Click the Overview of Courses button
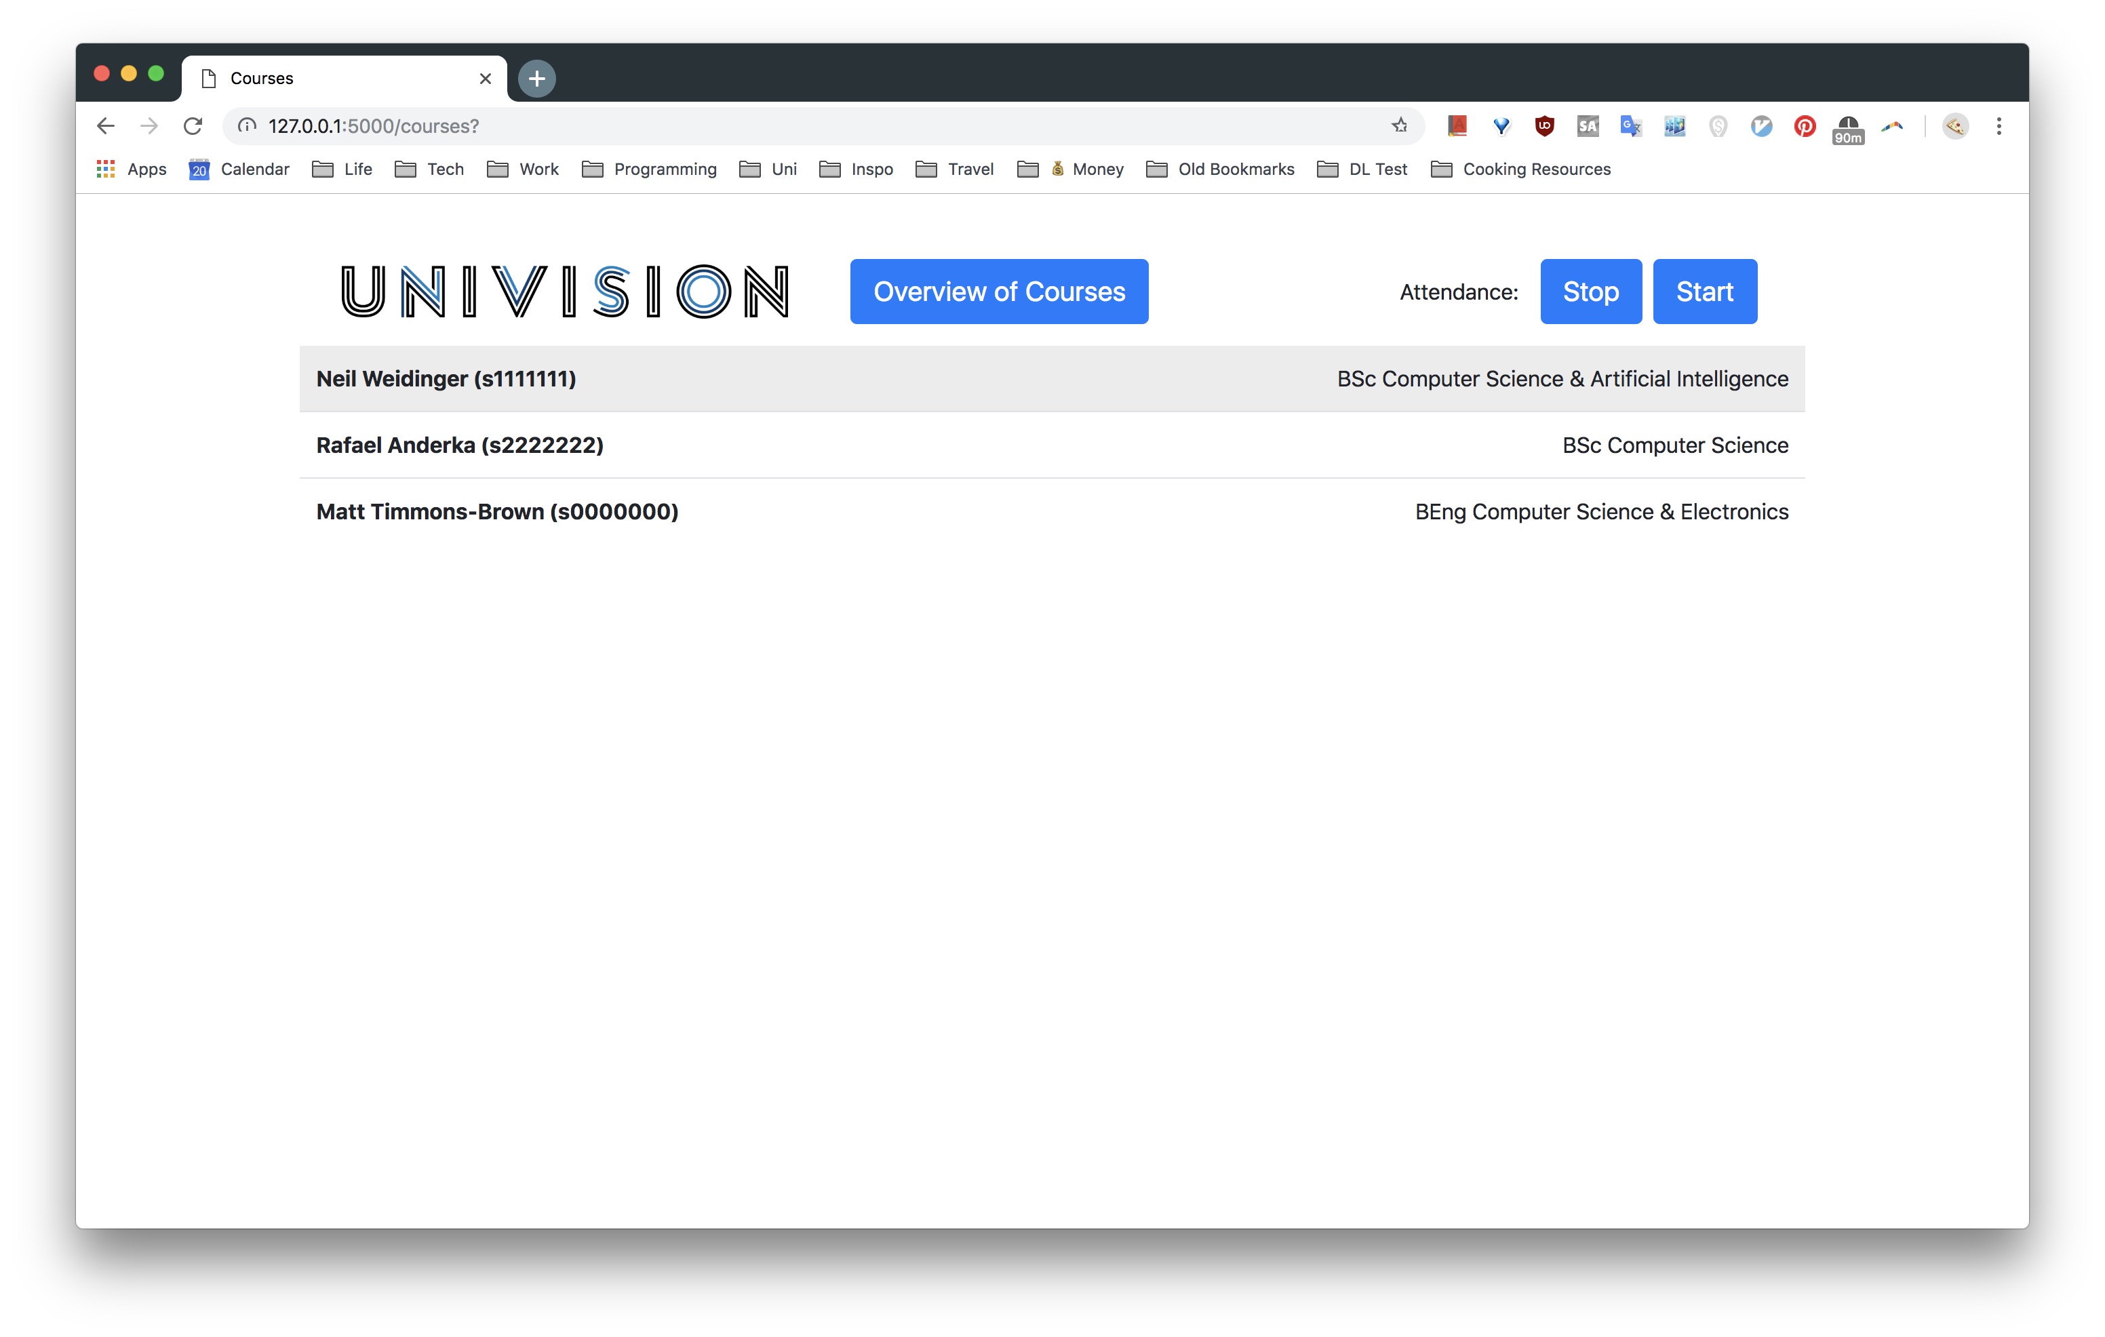 pos(998,291)
